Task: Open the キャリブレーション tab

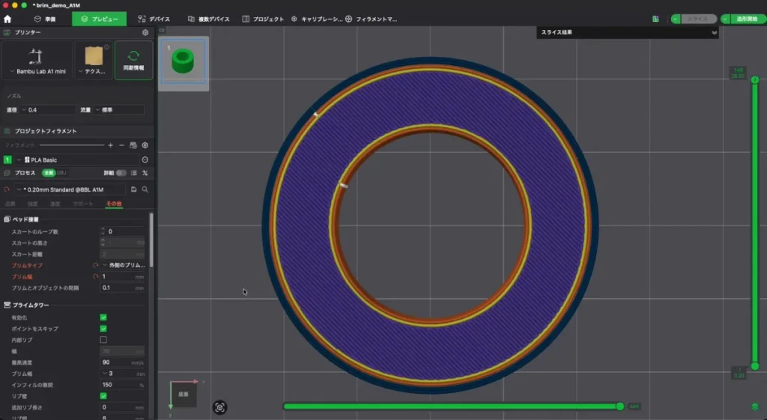Action: 317,19
